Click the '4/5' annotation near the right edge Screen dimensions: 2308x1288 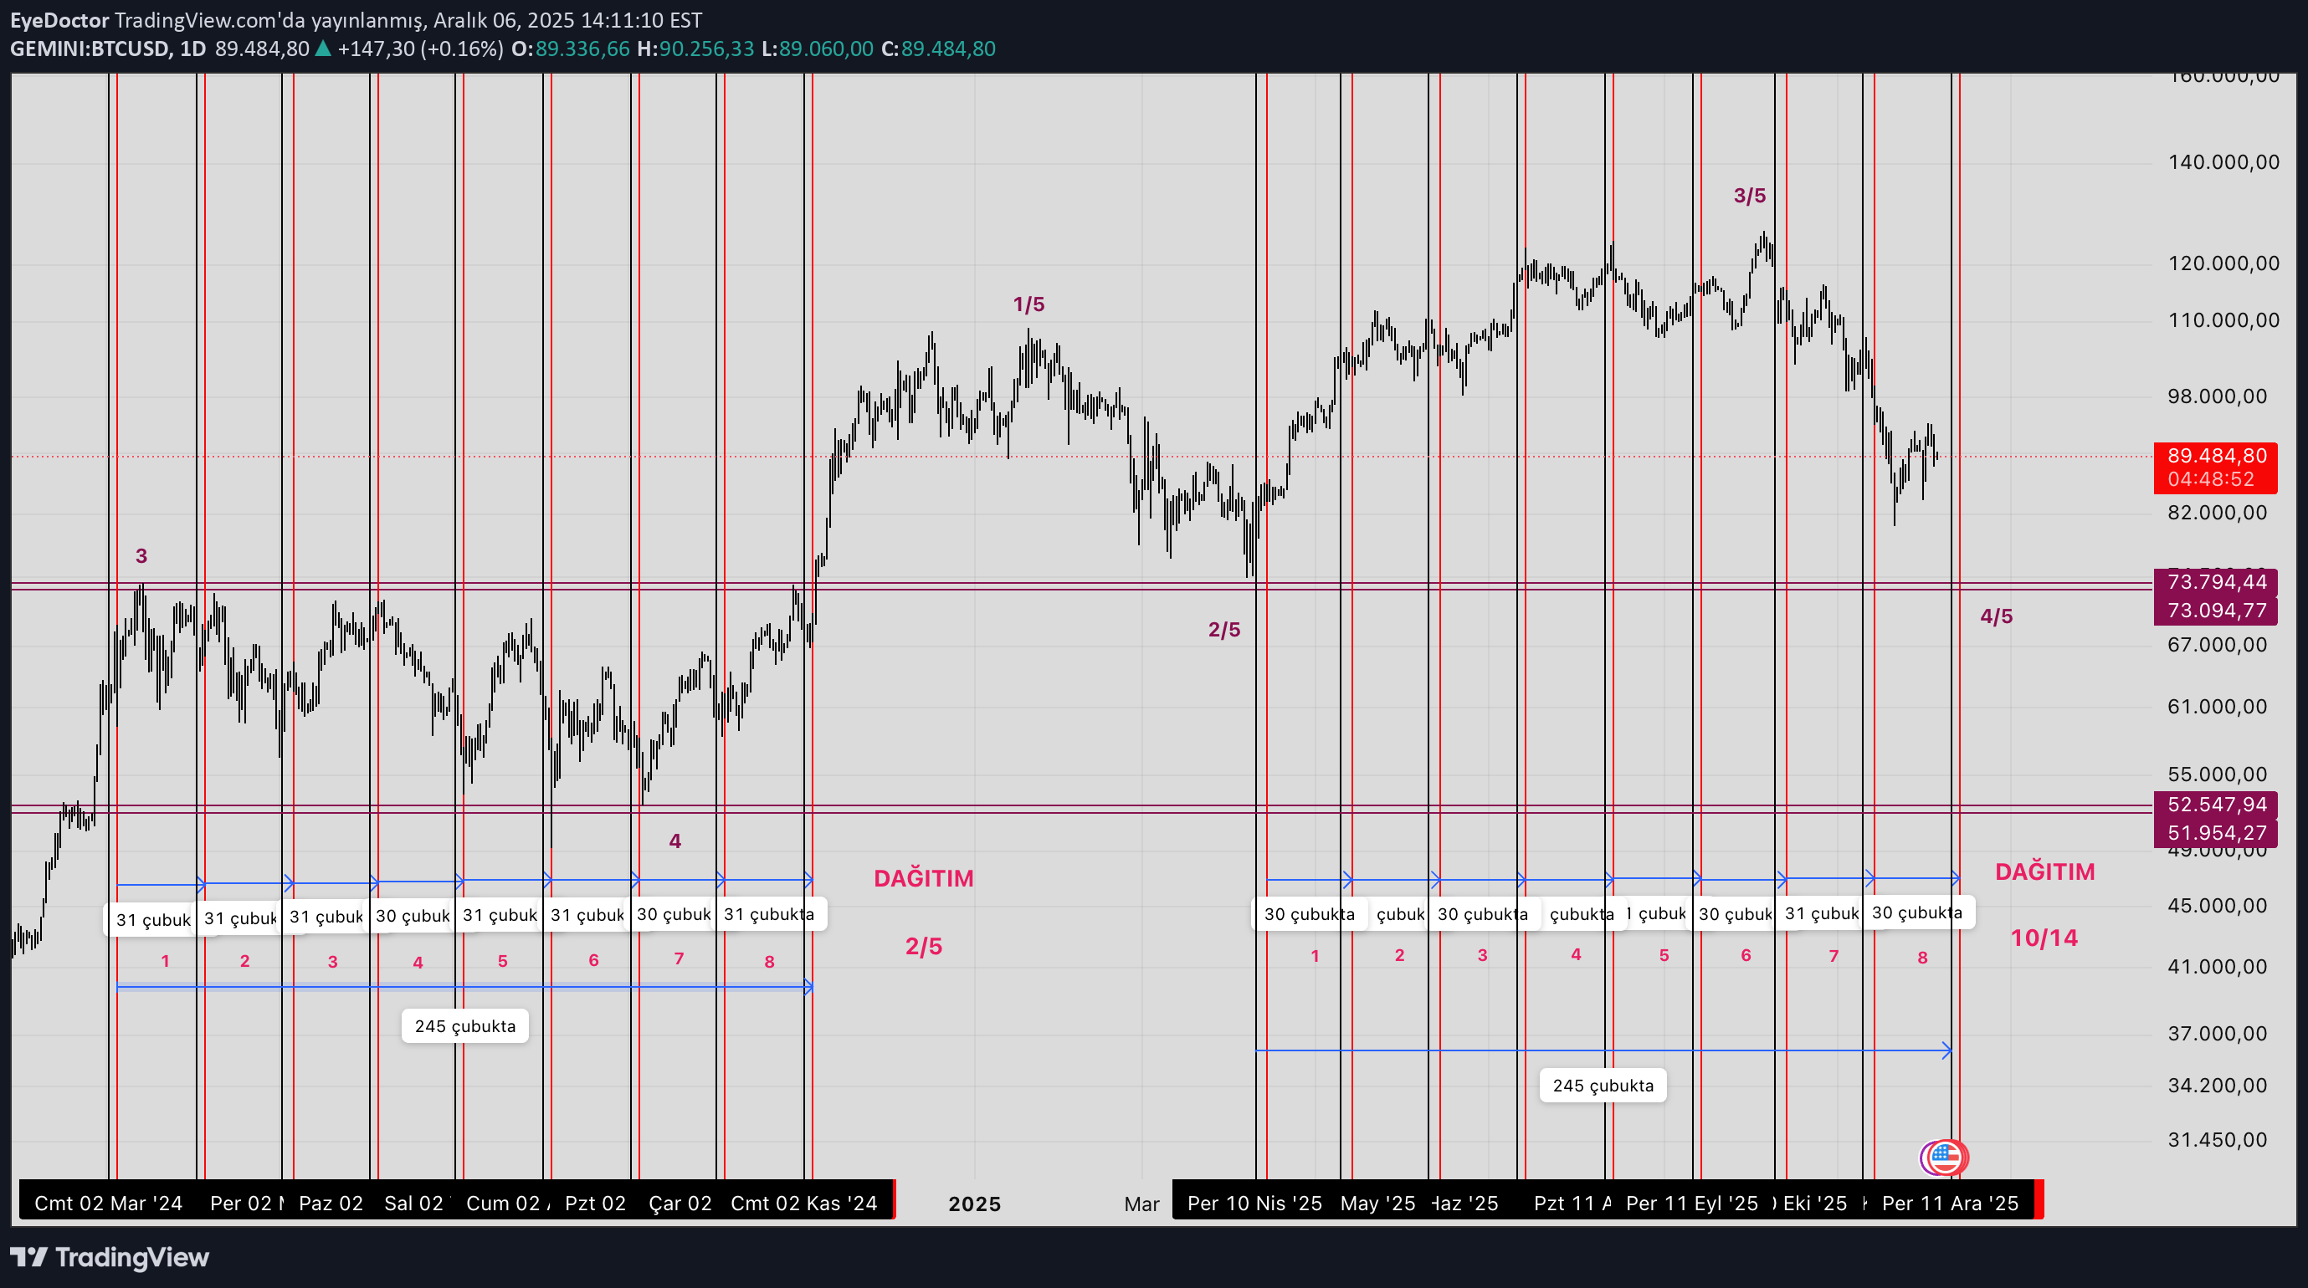pyautogui.click(x=1995, y=616)
